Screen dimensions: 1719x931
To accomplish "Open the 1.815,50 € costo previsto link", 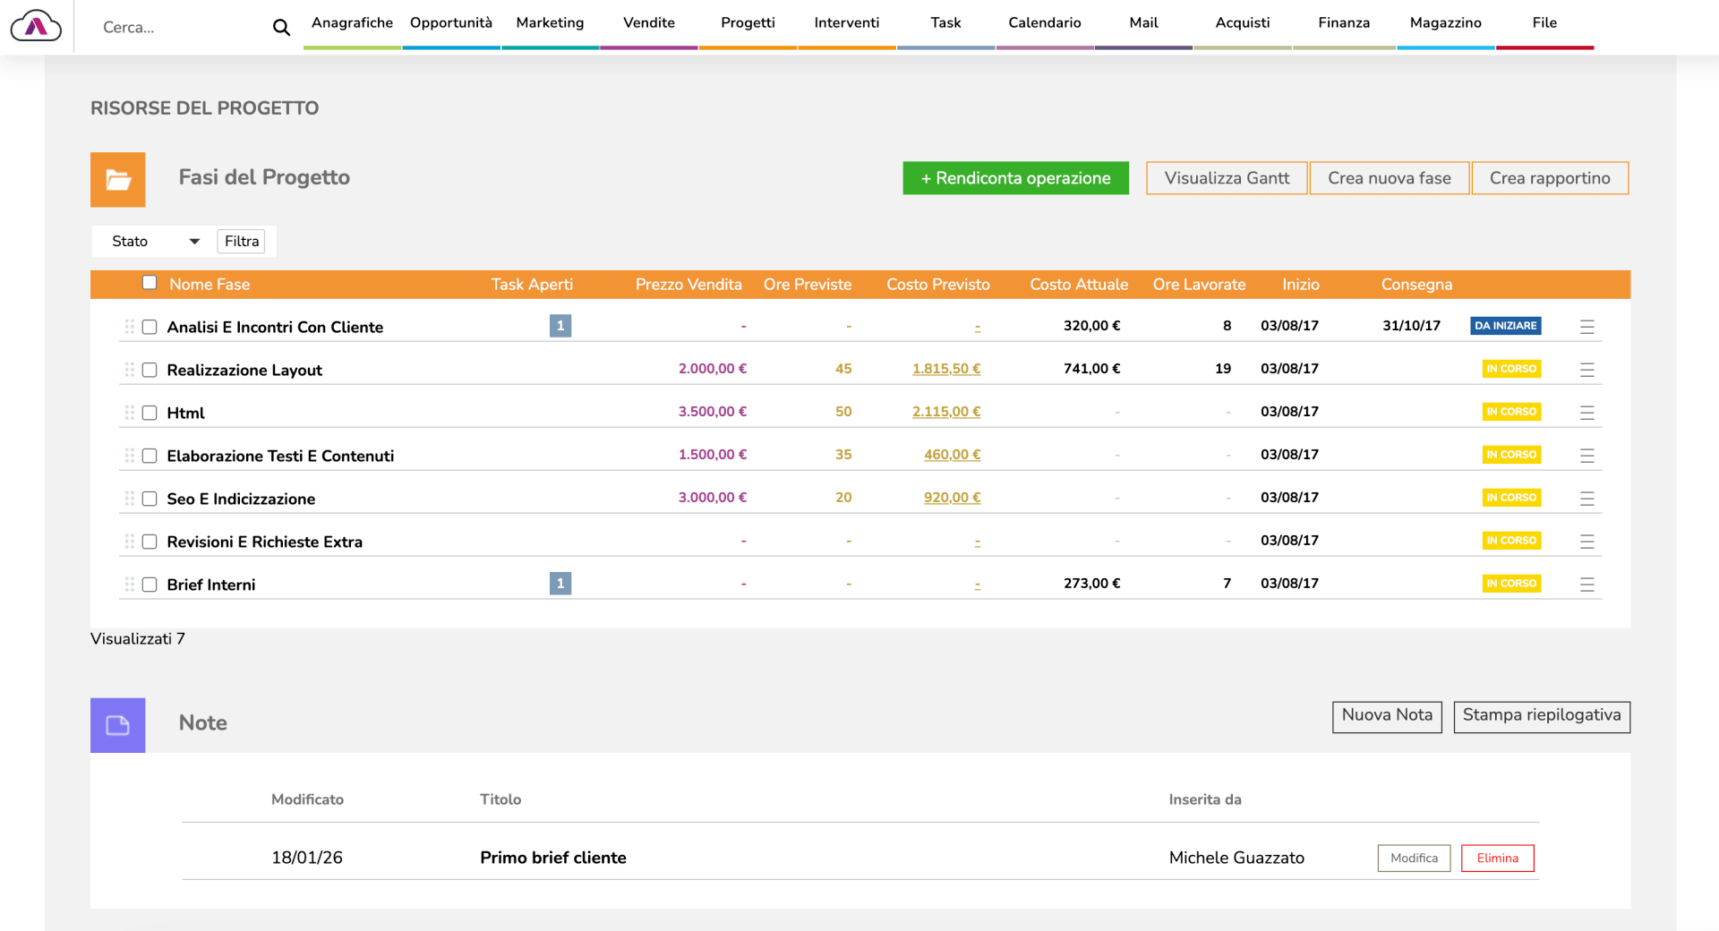I will click(x=945, y=369).
